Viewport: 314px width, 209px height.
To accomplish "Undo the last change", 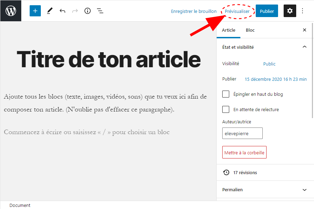I will (x=62, y=11).
